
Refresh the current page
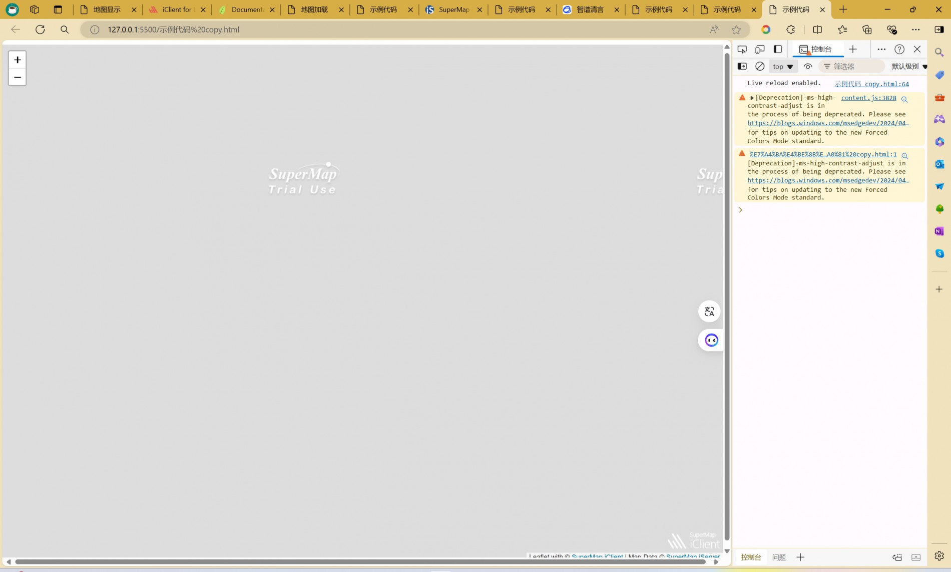[x=40, y=30]
